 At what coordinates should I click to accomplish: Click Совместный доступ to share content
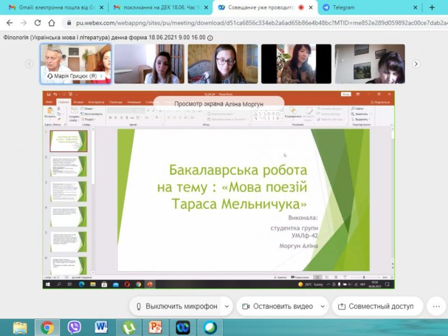[376, 307]
